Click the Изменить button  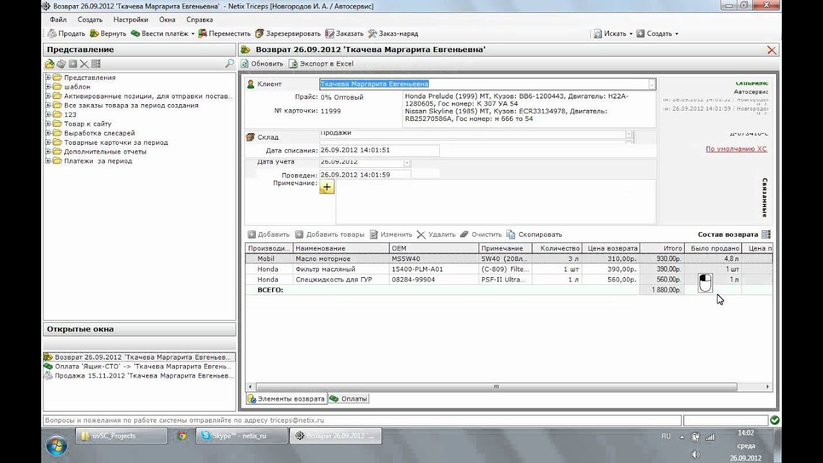pos(391,235)
